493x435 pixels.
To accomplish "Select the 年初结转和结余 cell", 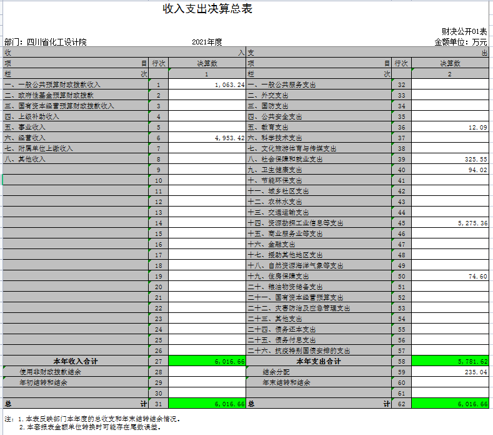I will (76, 382).
